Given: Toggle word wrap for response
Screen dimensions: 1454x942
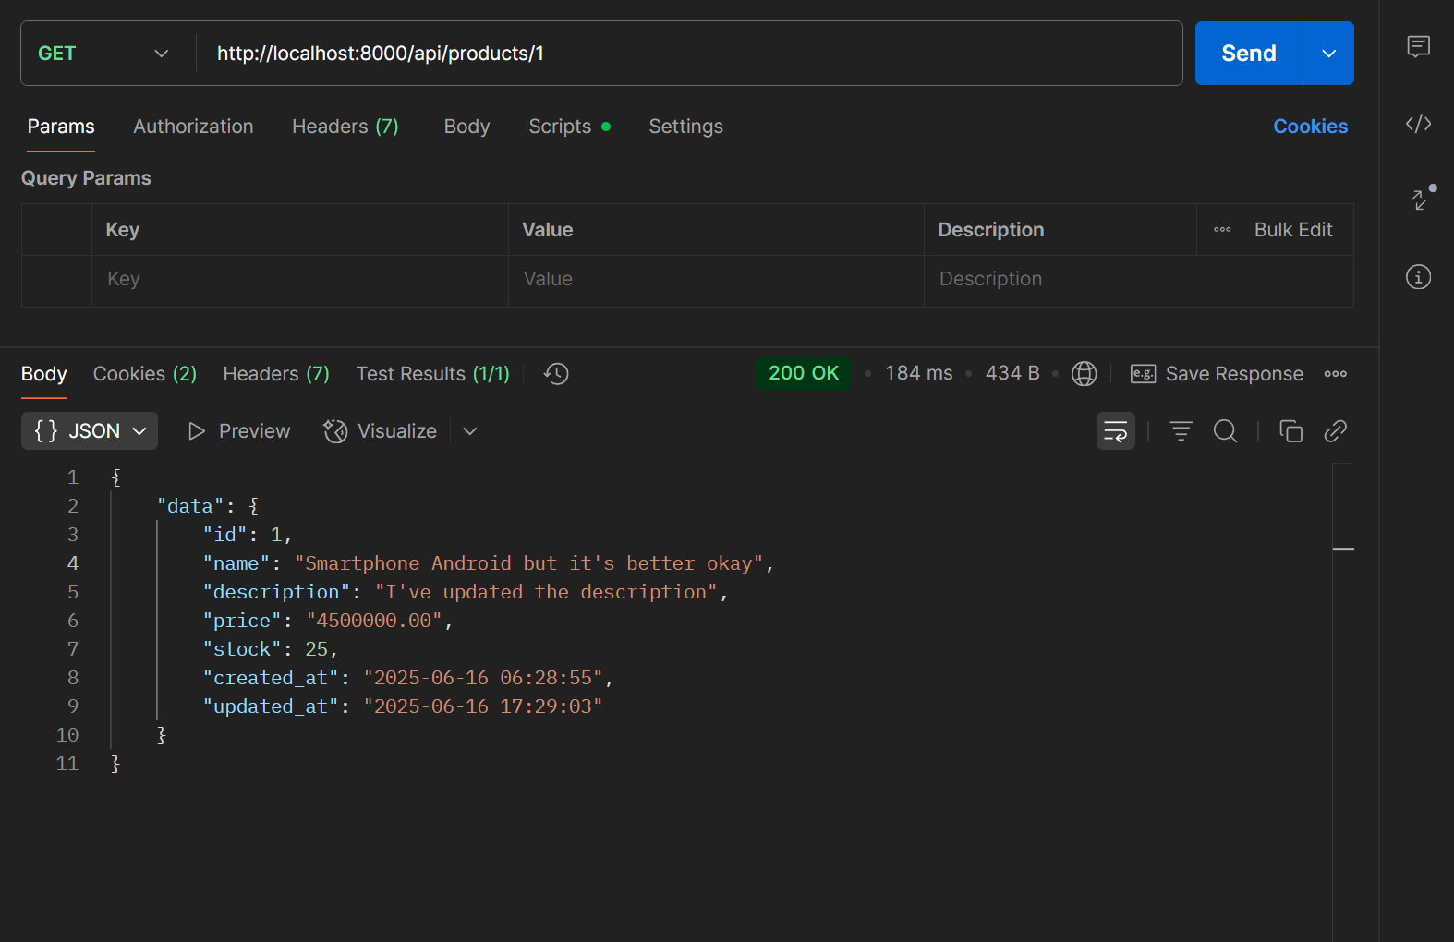Looking at the screenshot, I should pos(1115,431).
